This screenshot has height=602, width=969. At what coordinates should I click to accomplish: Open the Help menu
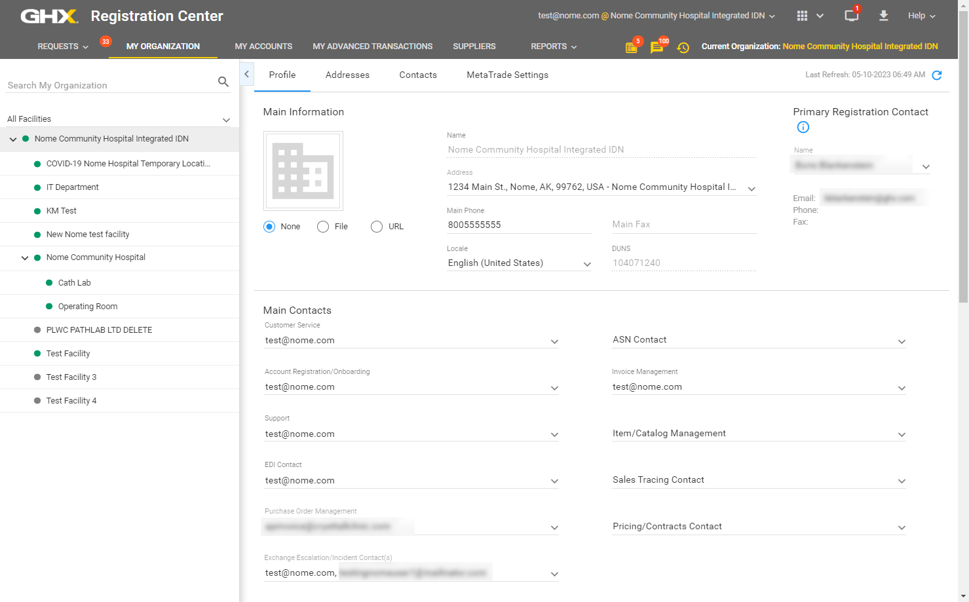coord(921,16)
